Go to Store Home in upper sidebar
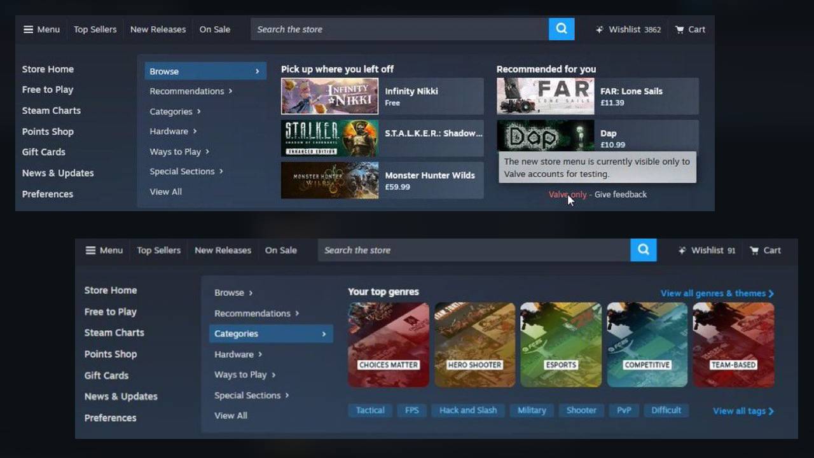The width and height of the screenshot is (814, 458). click(x=48, y=69)
